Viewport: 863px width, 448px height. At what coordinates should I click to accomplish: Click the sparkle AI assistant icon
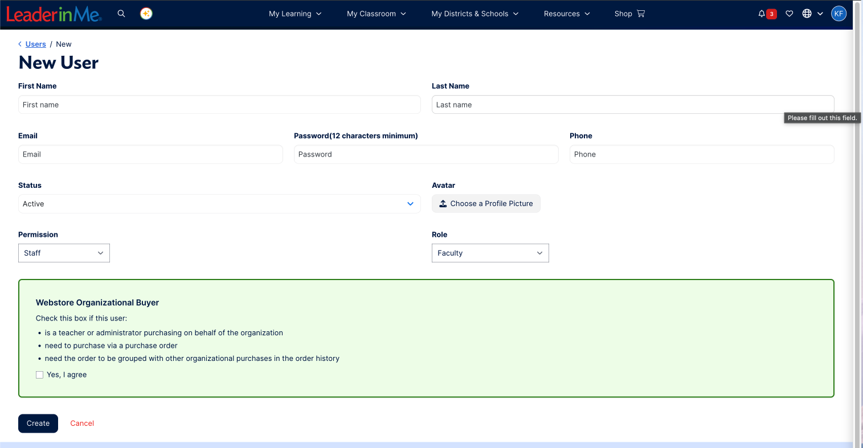[146, 14]
